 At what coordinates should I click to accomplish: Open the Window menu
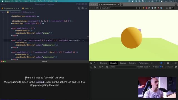pyautogui.click(x=50, y=1)
